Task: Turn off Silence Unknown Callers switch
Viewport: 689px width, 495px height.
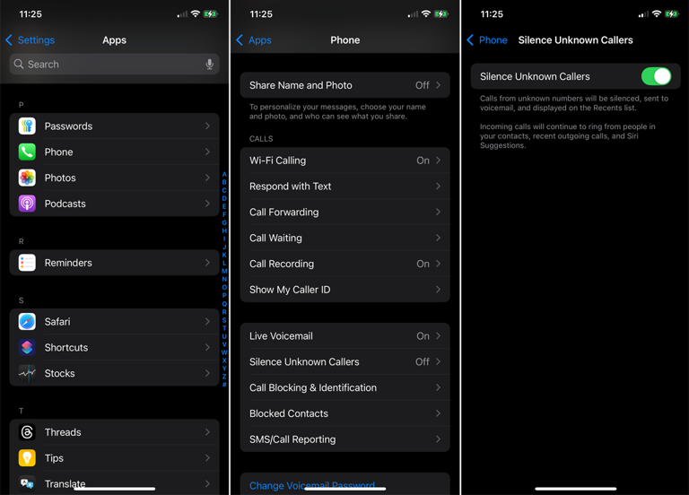Action: click(656, 77)
